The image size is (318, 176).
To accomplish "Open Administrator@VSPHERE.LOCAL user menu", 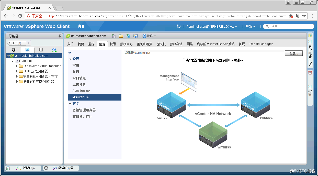I will pyautogui.click(x=211, y=27).
